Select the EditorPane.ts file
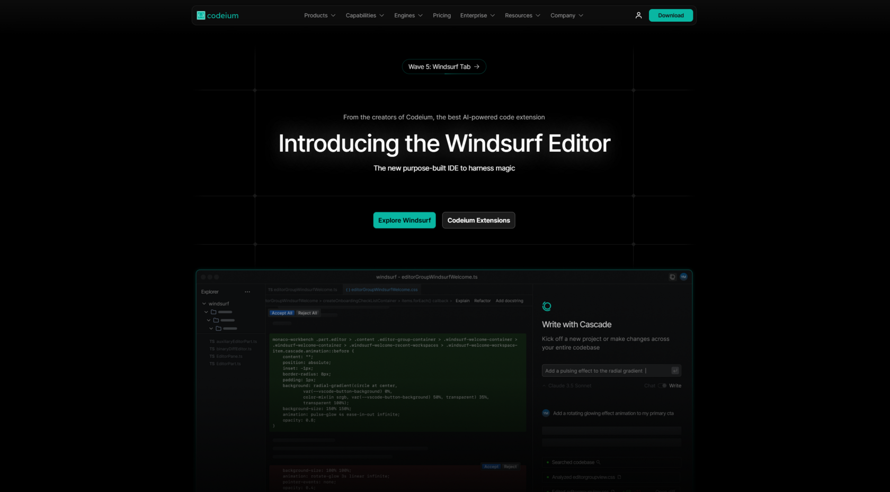Screen dimensions: 890x492 point(226,357)
